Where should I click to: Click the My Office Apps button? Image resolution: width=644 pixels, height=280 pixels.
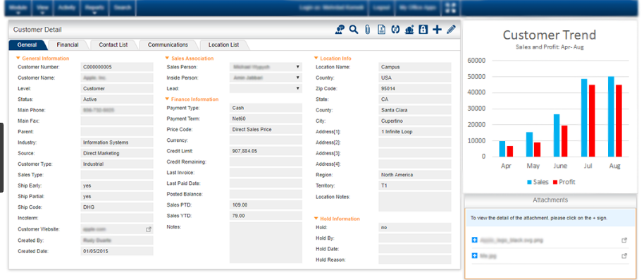(417, 8)
